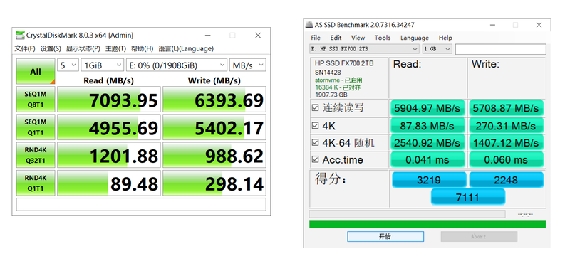This screenshot has width=570, height=266.
Task: Click the AS SSD Benchmark title bar icon
Action: [309, 25]
